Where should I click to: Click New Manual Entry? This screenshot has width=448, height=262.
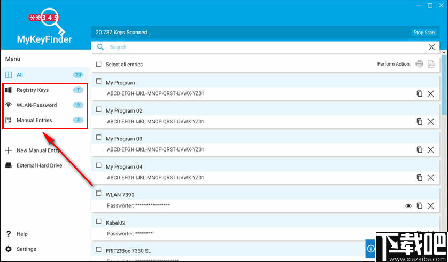click(38, 150)
